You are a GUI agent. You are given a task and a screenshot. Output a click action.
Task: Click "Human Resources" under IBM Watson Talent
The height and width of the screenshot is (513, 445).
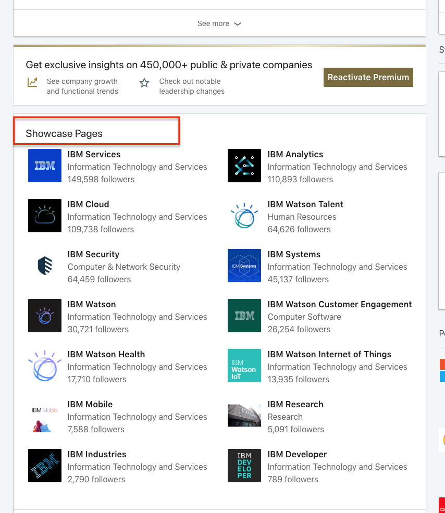pos(302,217)
